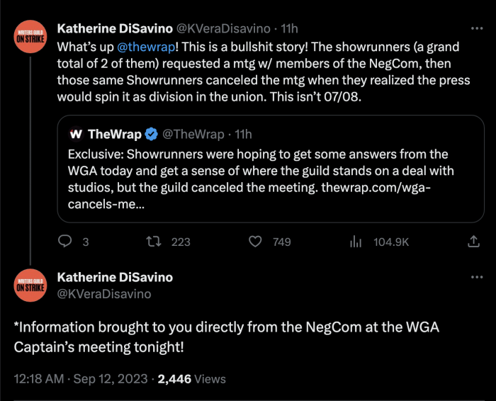
Task: Click the 749 likes count
Action: (x=281, y=242)
